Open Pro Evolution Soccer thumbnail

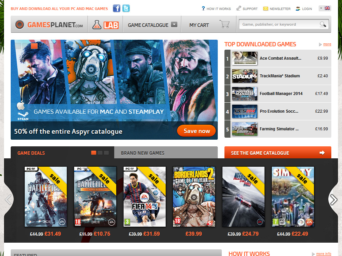pyautogui.click(x=244, y=111)
